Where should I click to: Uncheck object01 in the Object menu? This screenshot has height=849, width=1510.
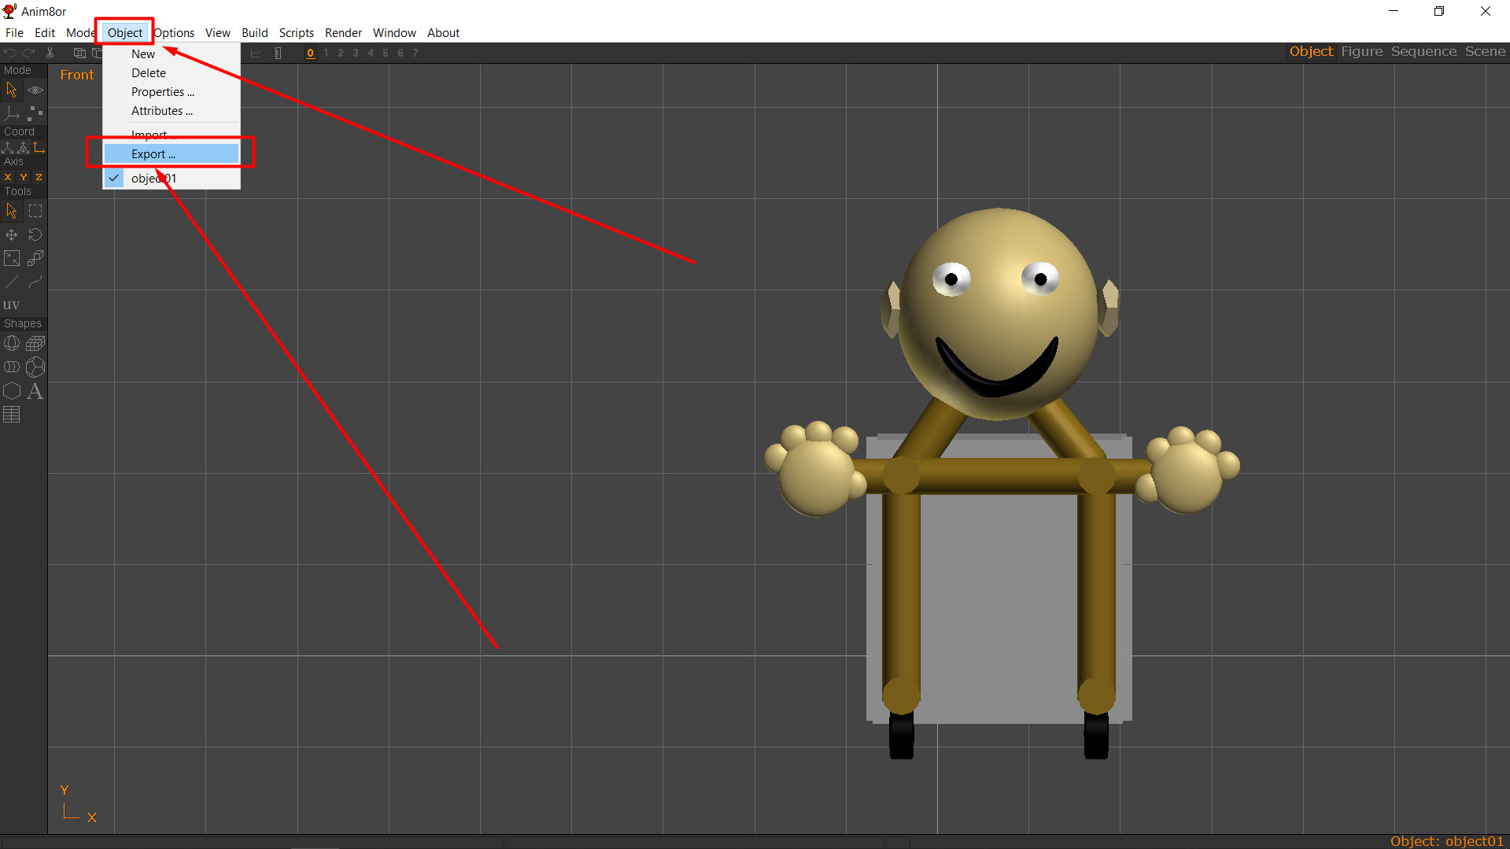(154, 178)
